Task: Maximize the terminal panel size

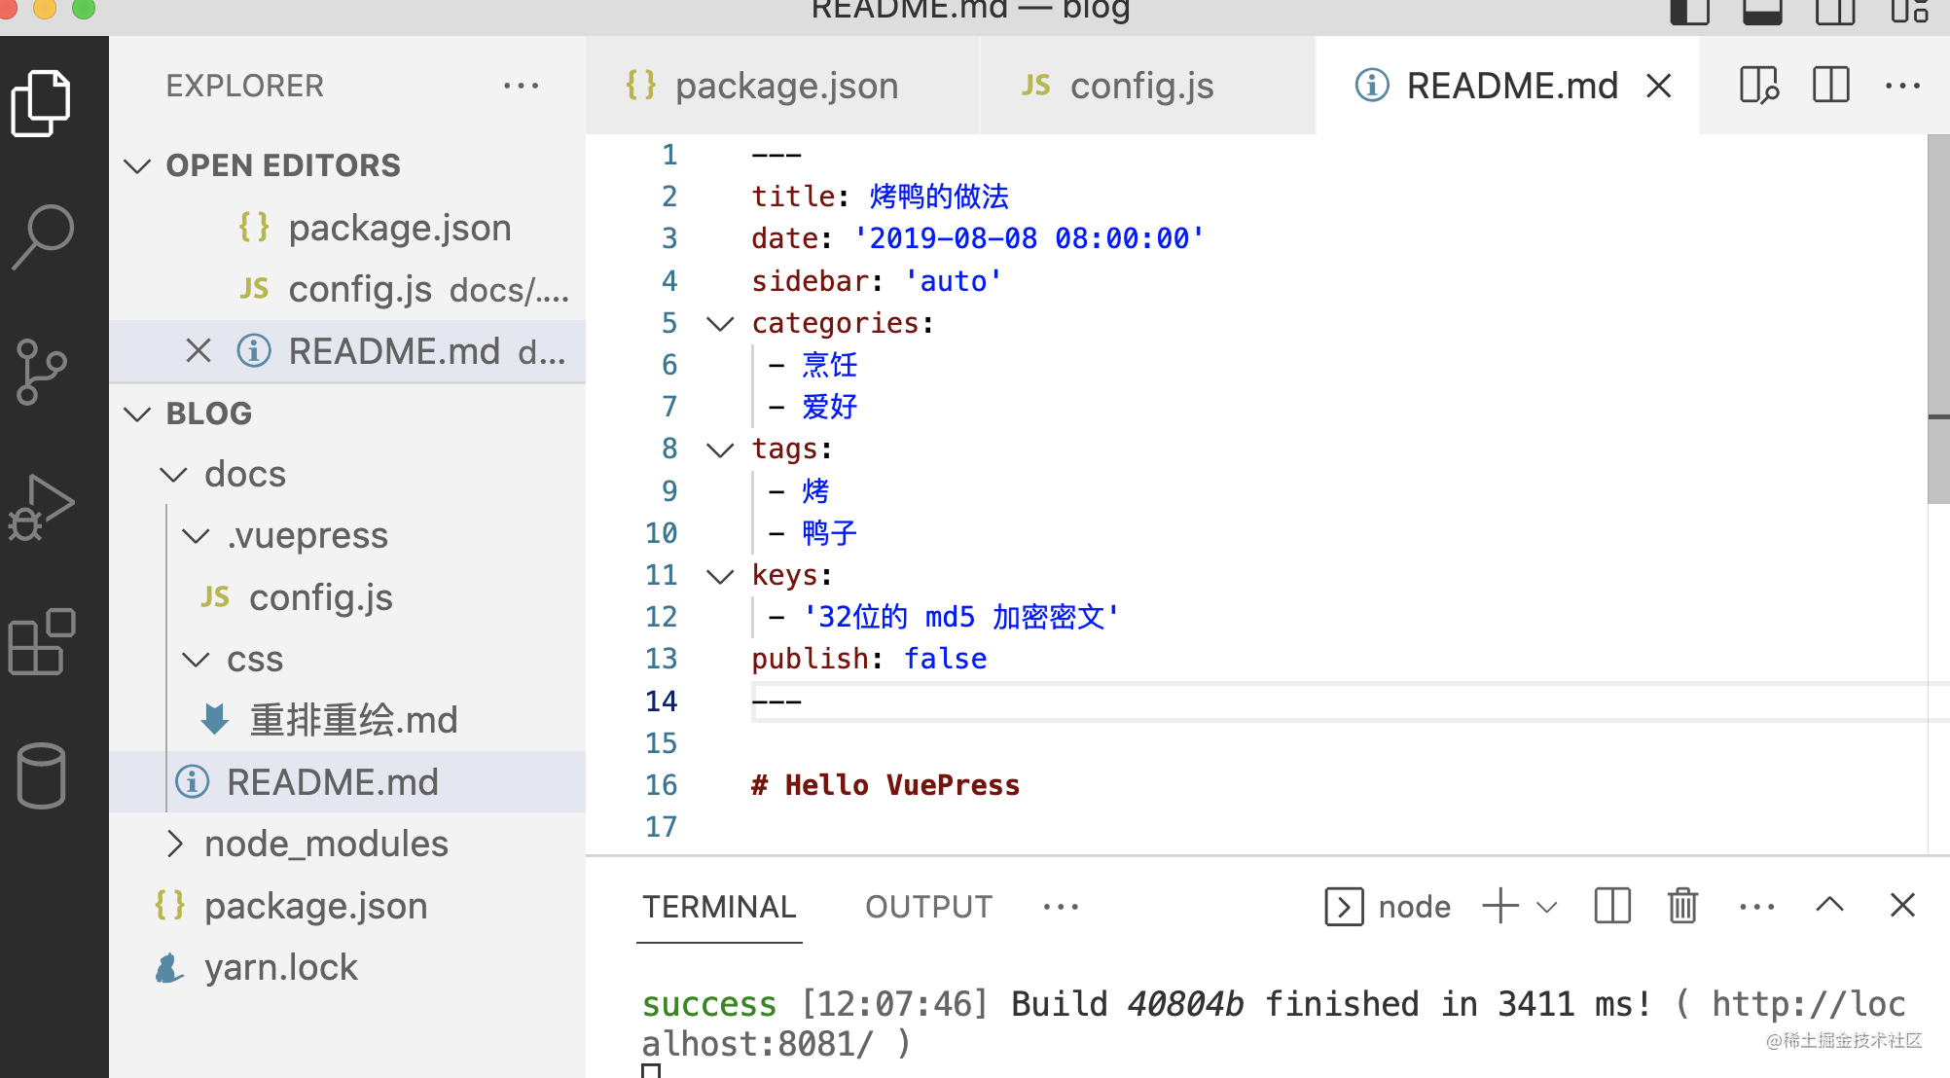Action: click(1830, 905)
